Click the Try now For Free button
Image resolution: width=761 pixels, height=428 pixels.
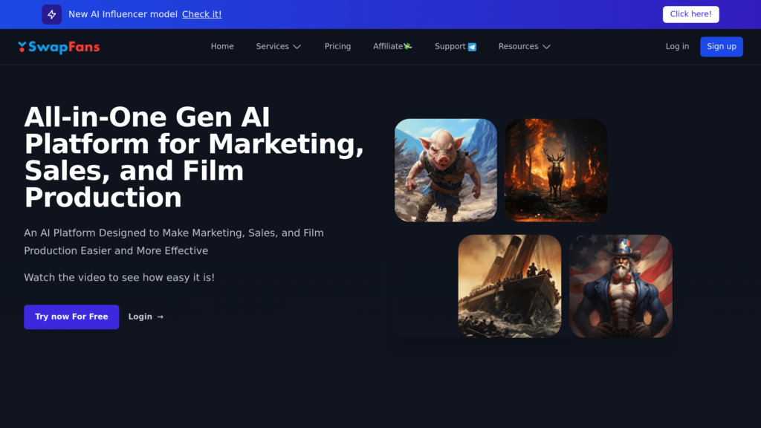[71, 317]
